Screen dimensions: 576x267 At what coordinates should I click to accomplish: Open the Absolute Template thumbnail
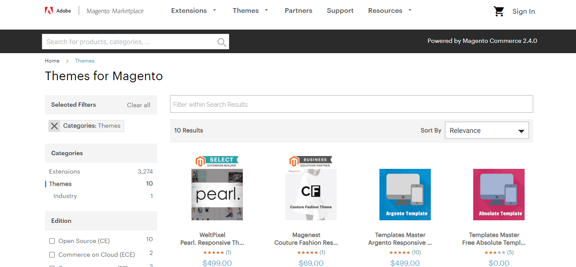pos(499,195)
